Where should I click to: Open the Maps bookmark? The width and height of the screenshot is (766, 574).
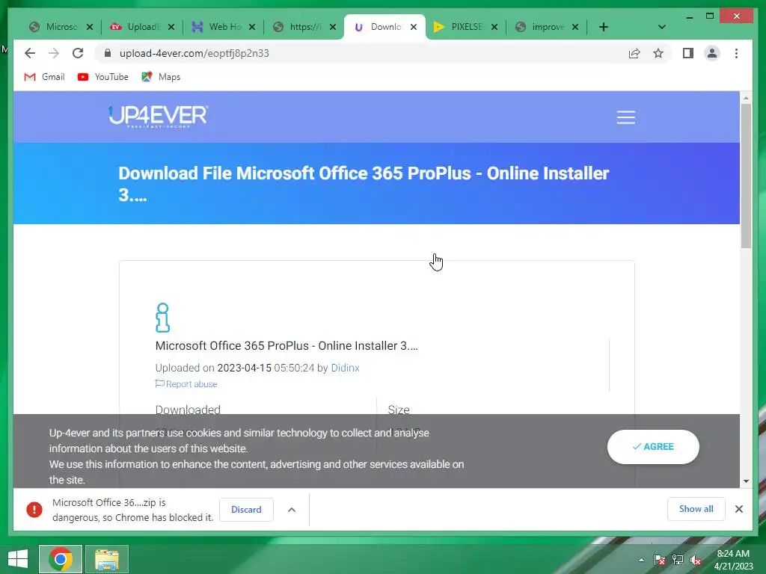click(x=162, y=77)
